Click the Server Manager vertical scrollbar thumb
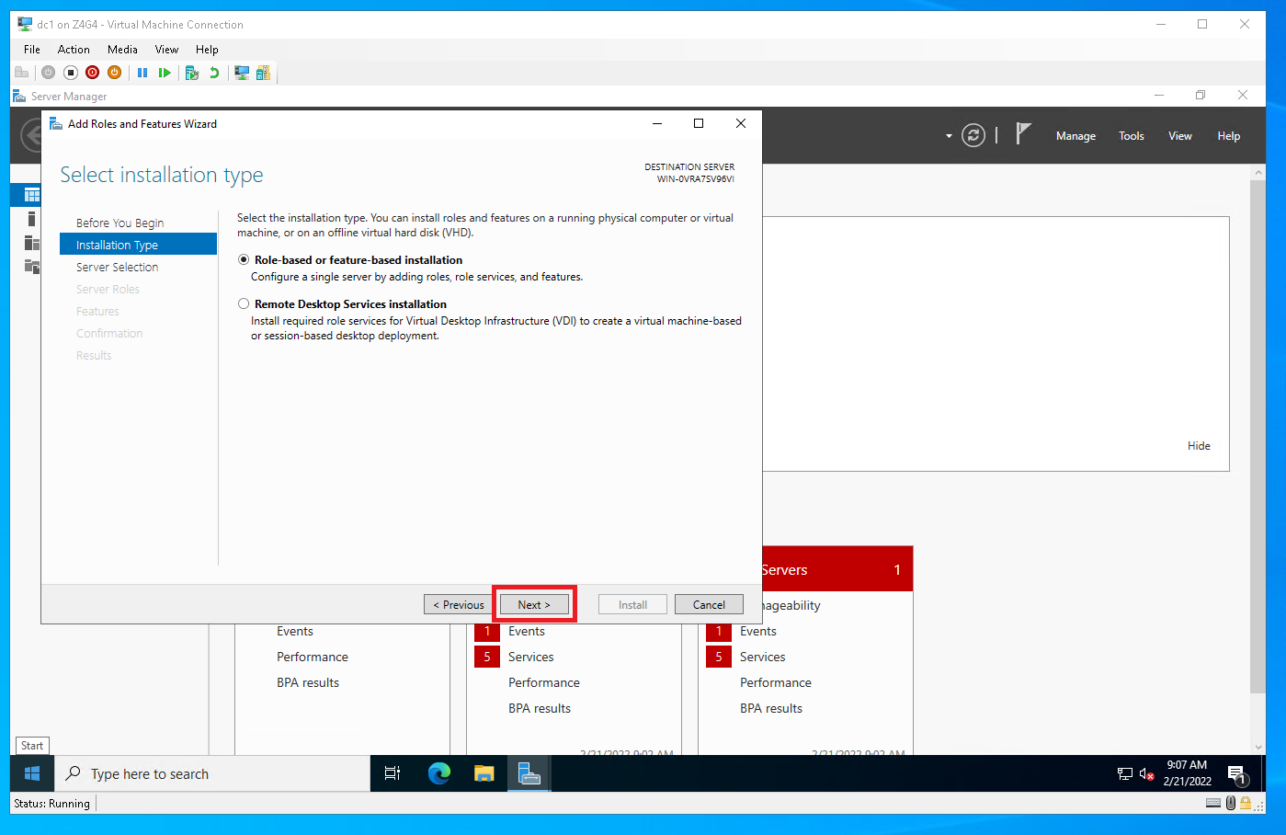This screenshot has height=835, width=1286. click(x=1258, y=437)
